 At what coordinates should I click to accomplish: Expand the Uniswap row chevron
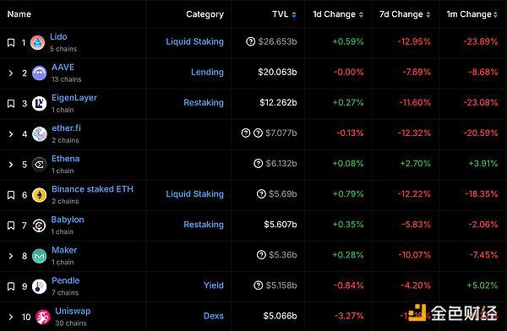point(11,317)
